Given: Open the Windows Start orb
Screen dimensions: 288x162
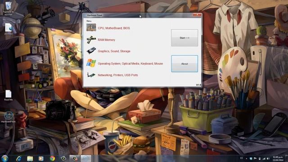Looking at the screenshot, I should pyautogui.click(x=5, y=158).
